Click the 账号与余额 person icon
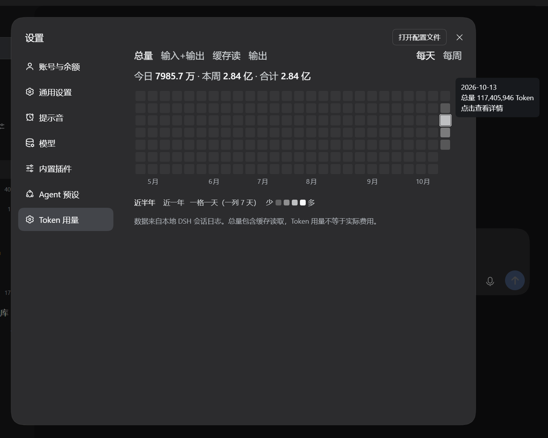 click(x=30, y=67)
